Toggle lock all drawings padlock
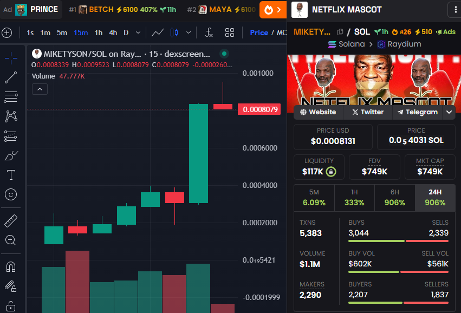Viewport: 461px width, 313px height. pos(11,306)
